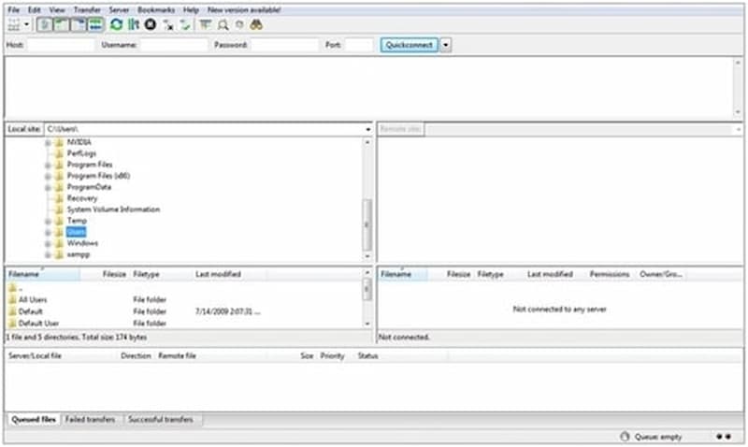Expand the Program Files (x86) folder node
This screenshot has height=447, width=748.
tap(48, 176)
